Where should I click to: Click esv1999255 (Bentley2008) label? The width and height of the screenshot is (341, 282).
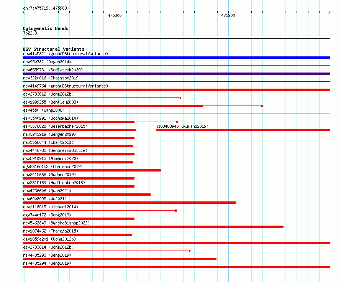click(51, 102)
